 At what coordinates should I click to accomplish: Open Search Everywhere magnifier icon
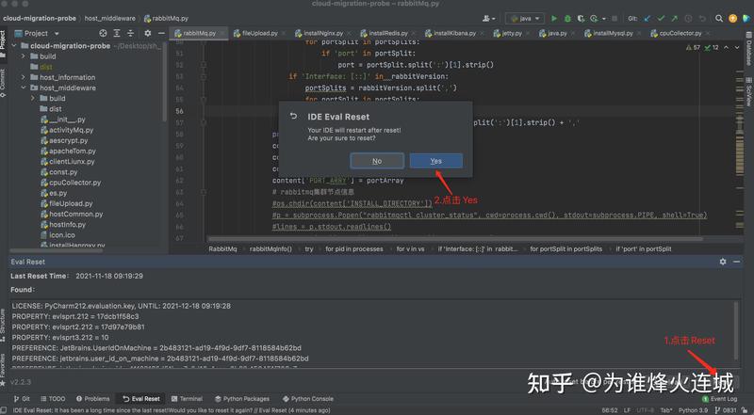[x=719, y=18]
